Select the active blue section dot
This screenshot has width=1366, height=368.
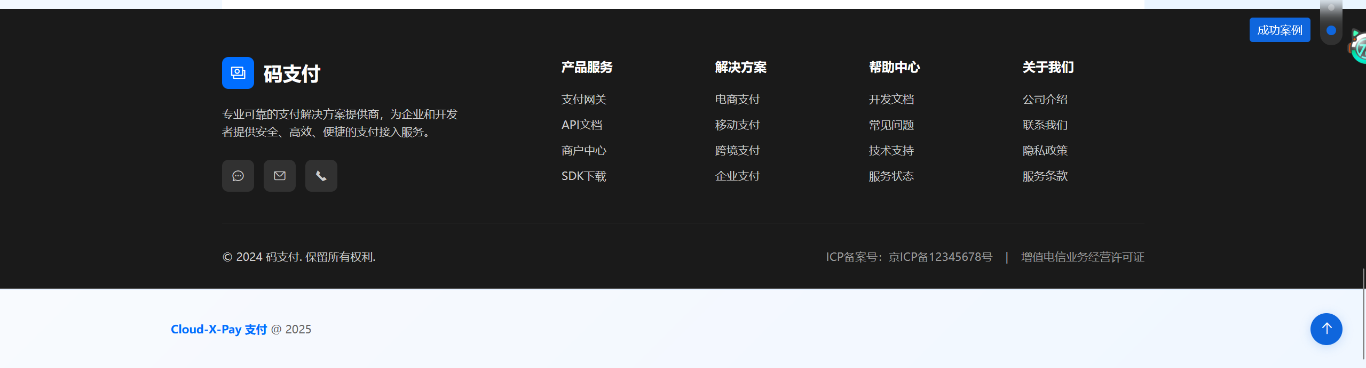tap(1331, 30)
